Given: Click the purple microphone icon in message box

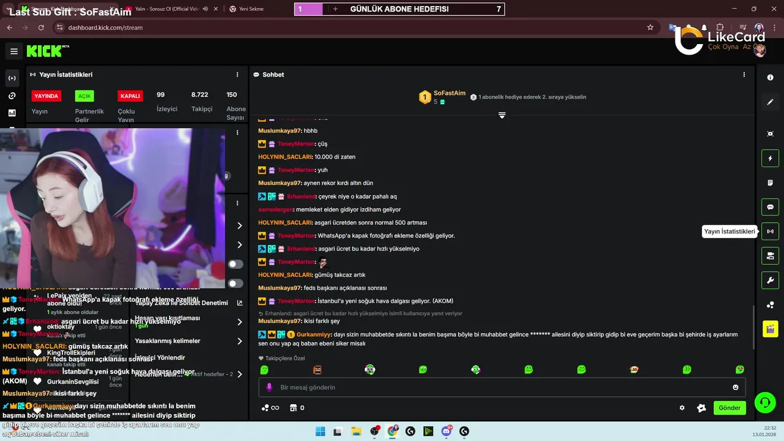Looking at the screenshot, I should pyautogui.click(x=269, y=387).
